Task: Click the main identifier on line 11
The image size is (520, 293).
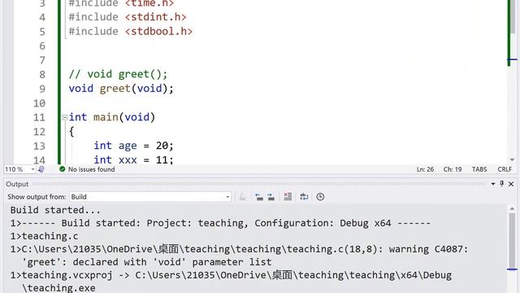Action: [x=106, y=117]
